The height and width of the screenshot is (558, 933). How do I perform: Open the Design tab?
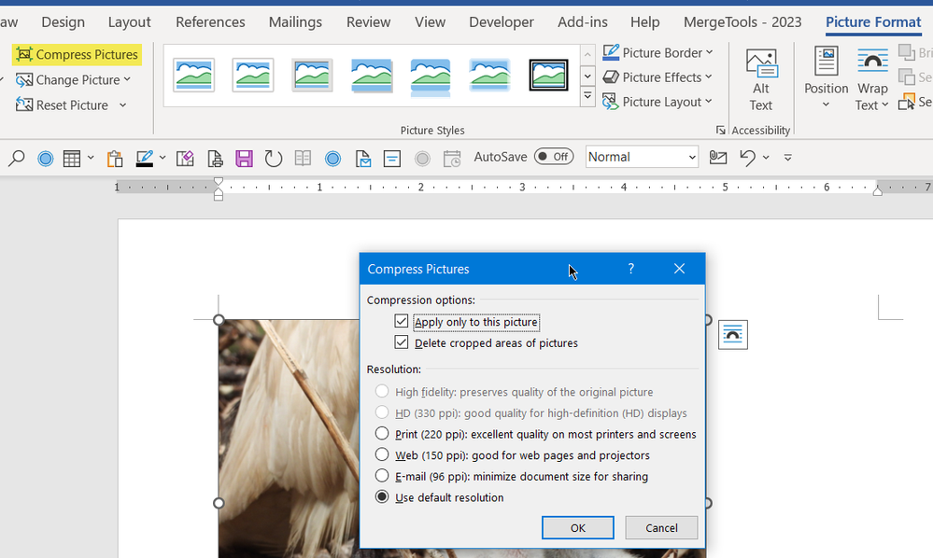(64, 22)
